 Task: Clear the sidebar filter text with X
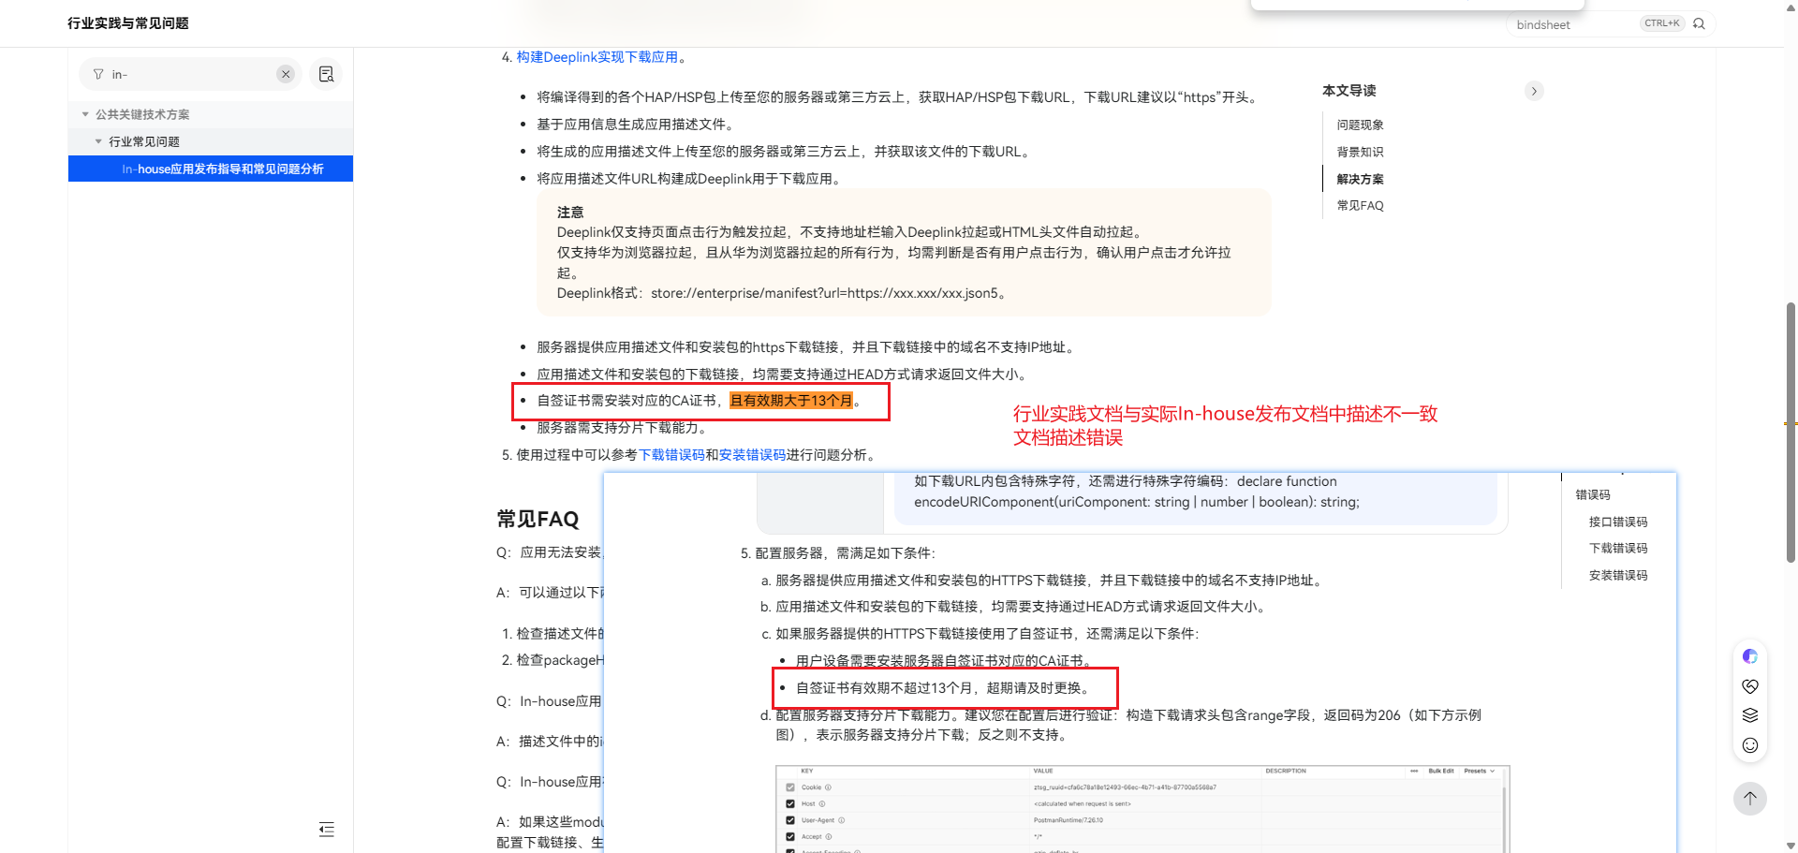(x=286, y=74)
